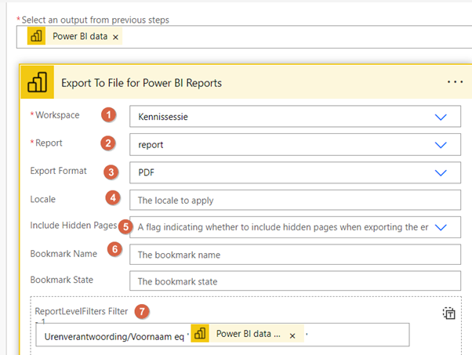Click the Power BI icon in the action header
The image size is (472, 355).
tap(38, 82)
